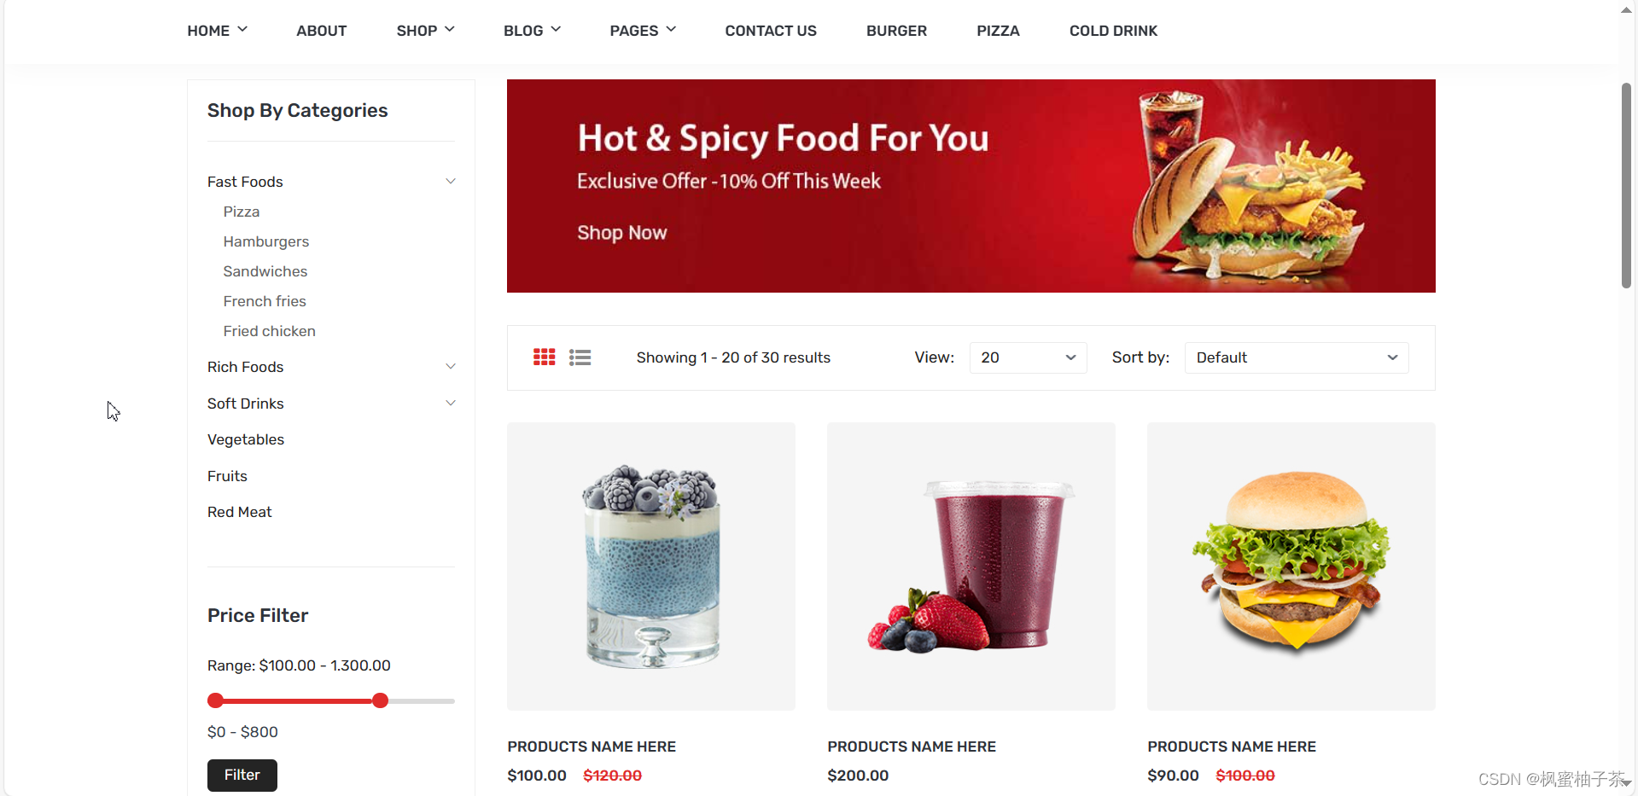
Task: Open the blueberry pudding product image
Action: point(651,566)
